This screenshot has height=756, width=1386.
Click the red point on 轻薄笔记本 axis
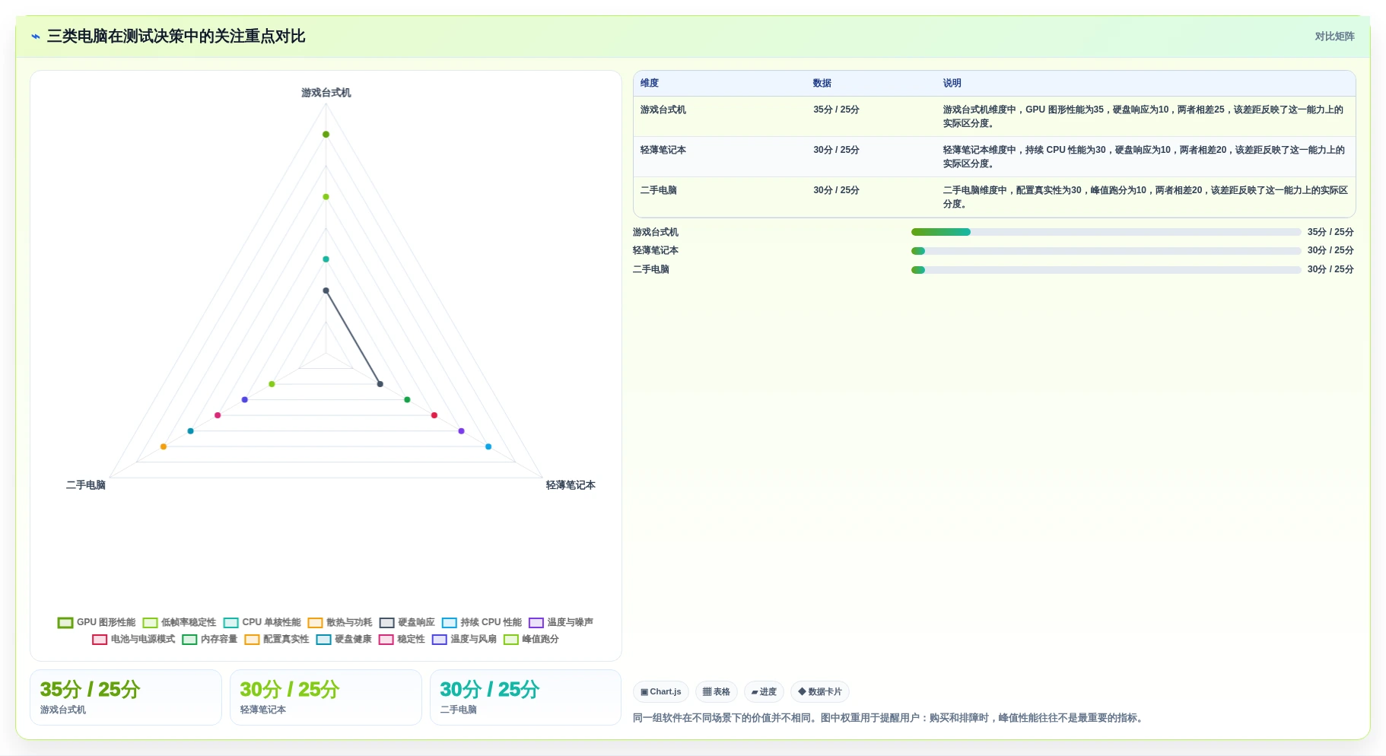tap(434, 415)
